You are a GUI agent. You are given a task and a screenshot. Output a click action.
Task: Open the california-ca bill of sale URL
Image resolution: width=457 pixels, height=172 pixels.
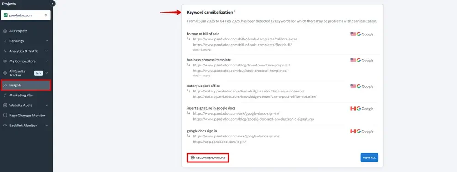point(245,39)
